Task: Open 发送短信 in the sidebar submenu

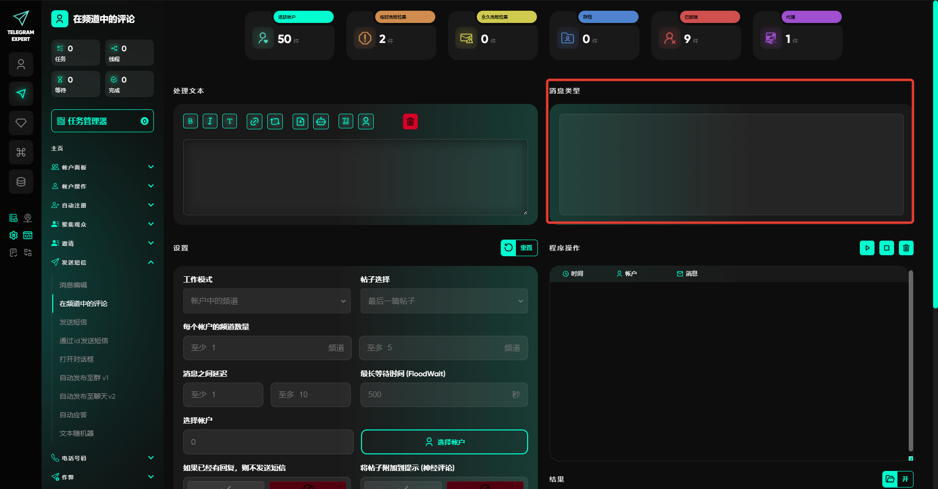Action: [73, 322]
